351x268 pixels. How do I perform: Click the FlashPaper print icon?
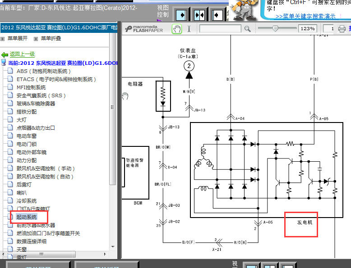point(342,29)
